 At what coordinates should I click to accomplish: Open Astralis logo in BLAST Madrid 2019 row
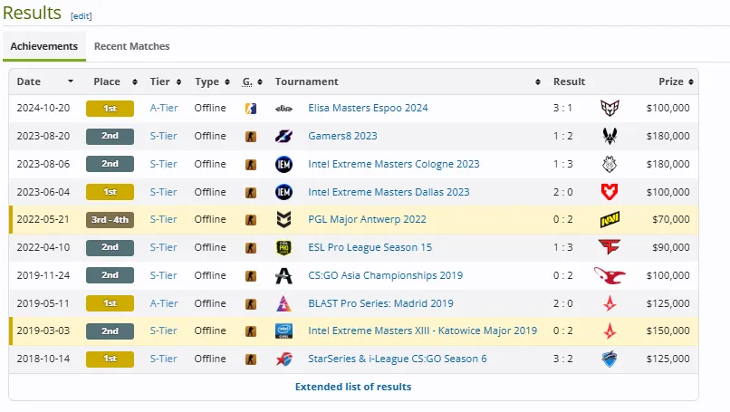click(610, 303)
